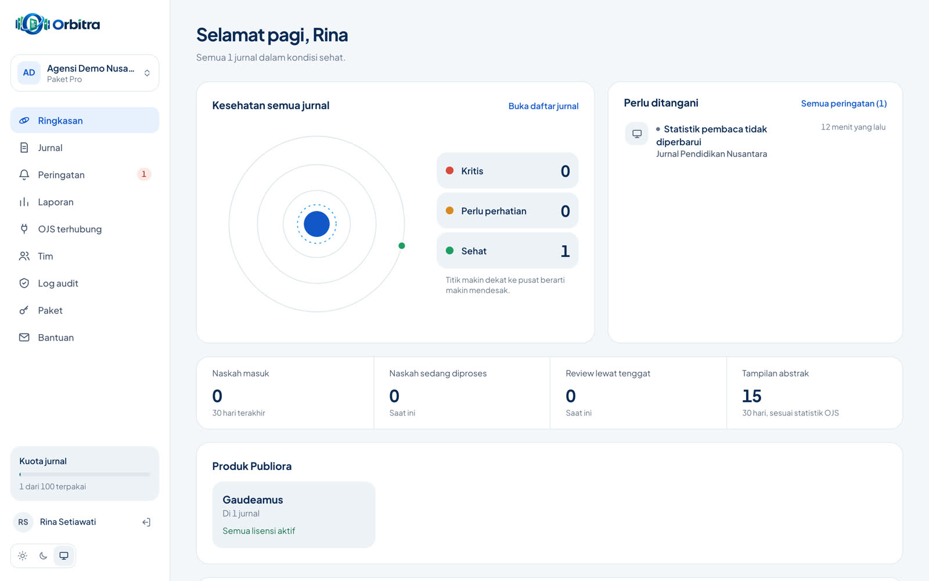Image resolution: width=929 pixels, height=581 pixels.
Task: Click the Tampilan abstrak stat card
Action: pyautogui.click(x=815, y=393)
